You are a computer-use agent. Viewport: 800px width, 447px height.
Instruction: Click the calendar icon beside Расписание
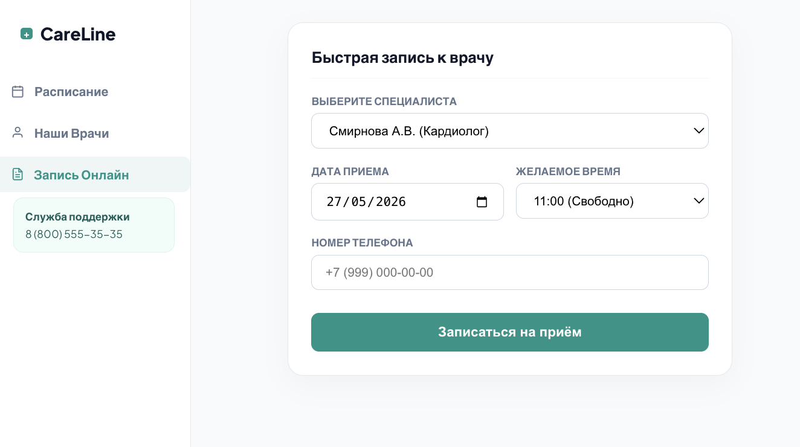pos(18,91)
